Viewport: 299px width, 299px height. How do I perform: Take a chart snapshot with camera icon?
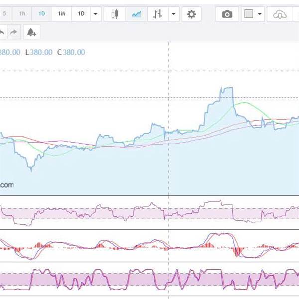[x=227, y=14]
